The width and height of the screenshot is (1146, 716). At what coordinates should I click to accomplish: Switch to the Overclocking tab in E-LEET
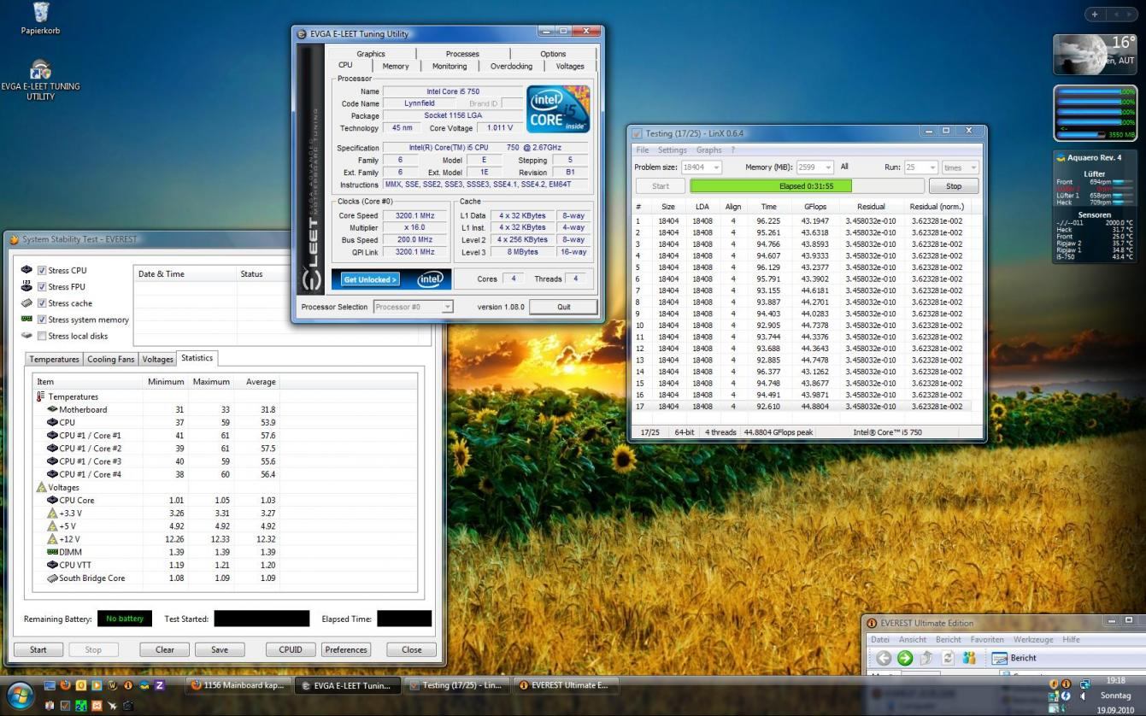click(x=511, y=66)
